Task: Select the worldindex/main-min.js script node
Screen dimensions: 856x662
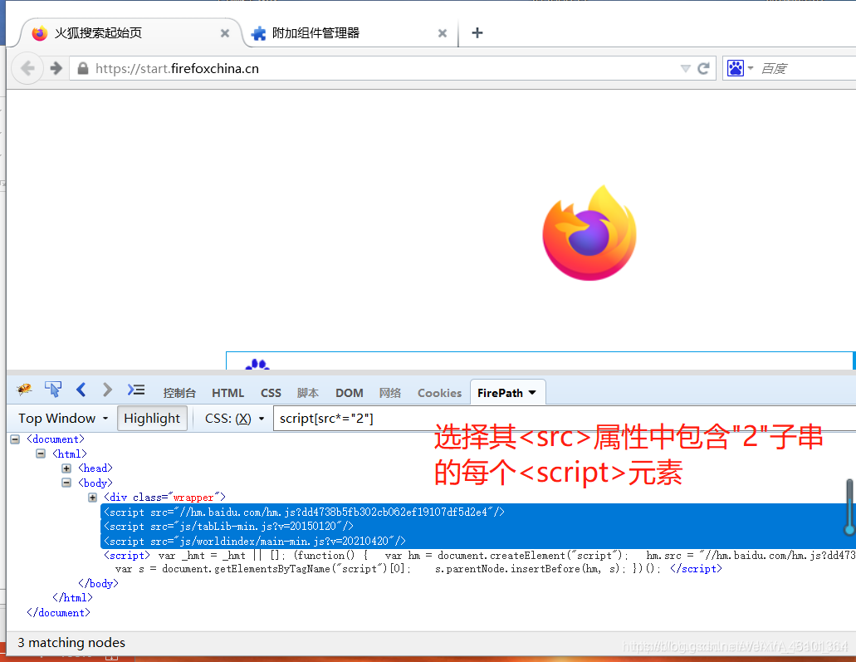Action: 254,541
